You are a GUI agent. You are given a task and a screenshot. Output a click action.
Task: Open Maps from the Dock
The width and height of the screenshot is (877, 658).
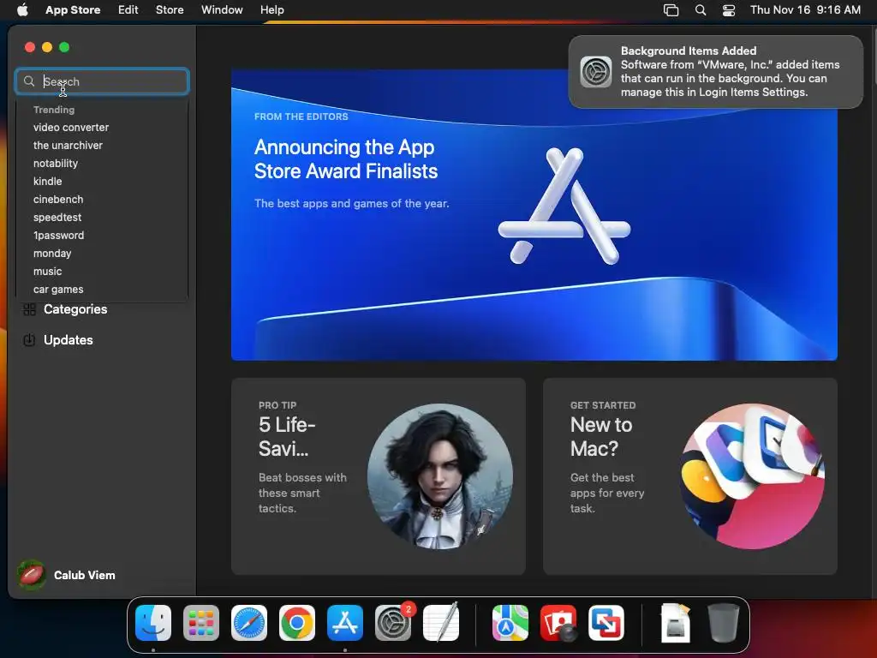coord(510,623)
